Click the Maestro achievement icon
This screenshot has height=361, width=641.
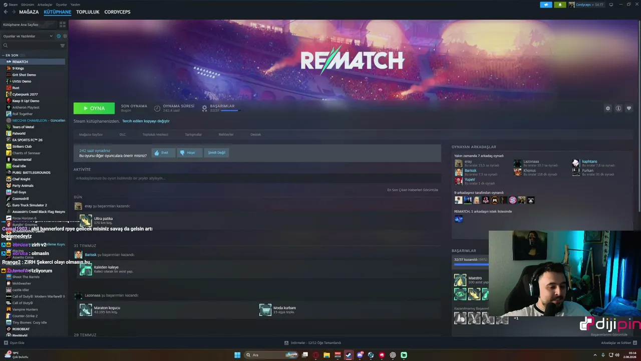point(460,280)
